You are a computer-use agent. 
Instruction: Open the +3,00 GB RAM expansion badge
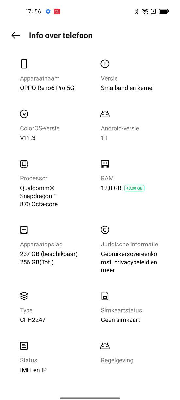click(x=134, y=188)
